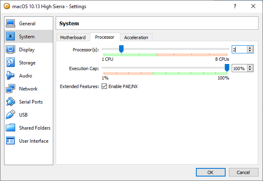Viewport: 263px width, 181px height.
Task: Click the Processor(s) slider handle
Action: (x=121, y=49)
